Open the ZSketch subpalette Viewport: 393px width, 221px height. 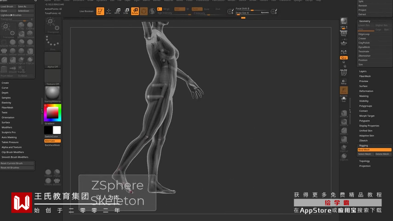364,141
